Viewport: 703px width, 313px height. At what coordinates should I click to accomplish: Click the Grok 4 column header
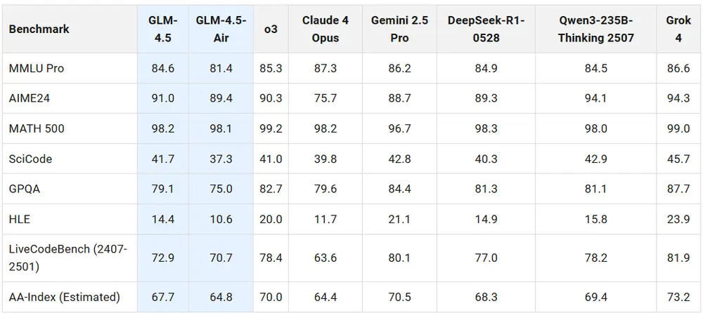point(678,29)
